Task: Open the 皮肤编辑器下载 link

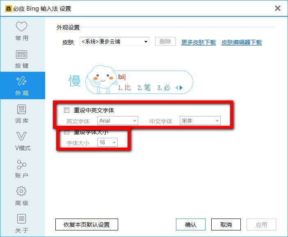Action: (x=242, y=42)
